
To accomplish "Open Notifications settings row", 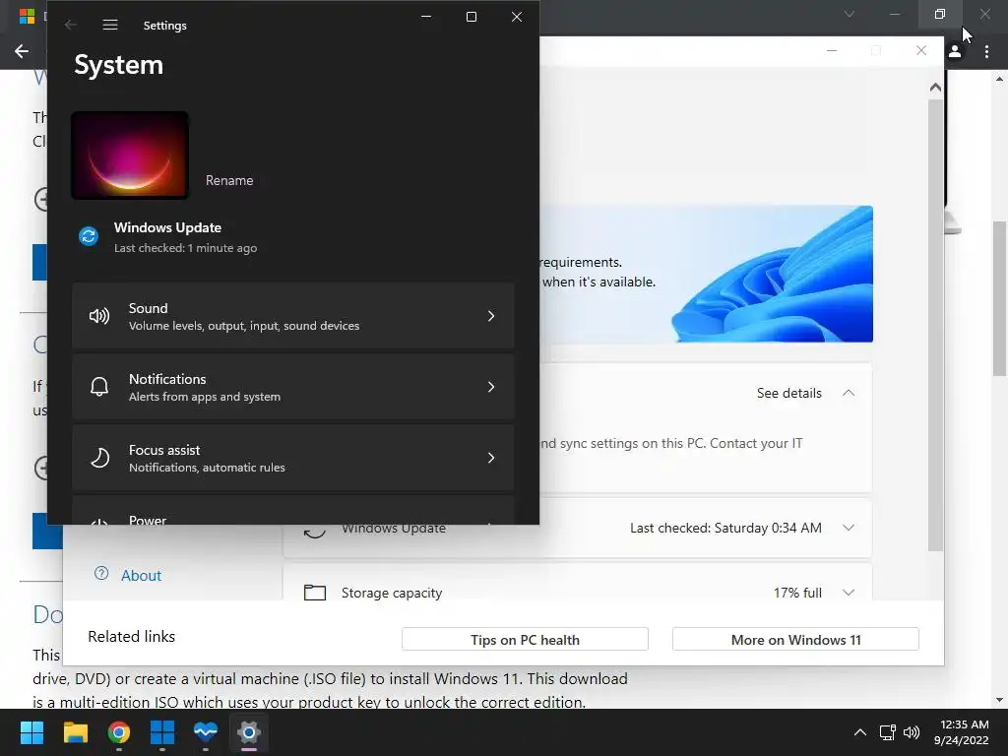I will pyautogui.click(x=293, y=387).
